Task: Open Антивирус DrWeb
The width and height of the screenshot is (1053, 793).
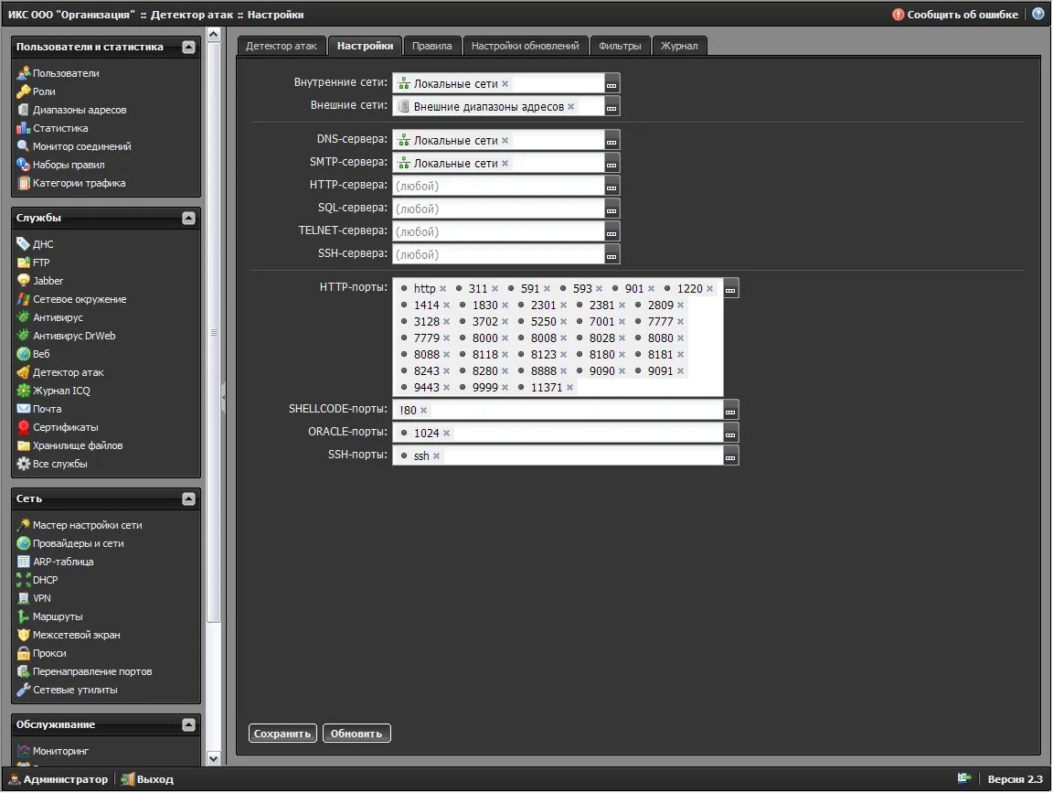Action: 66,336
